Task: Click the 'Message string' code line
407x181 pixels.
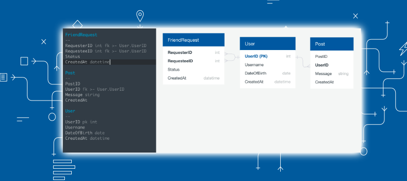Action: pos(82,95)
